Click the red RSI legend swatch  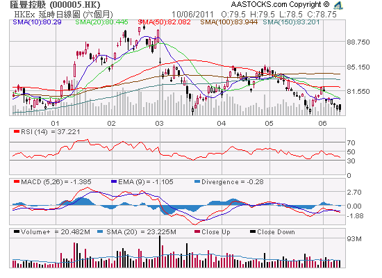(17, 131)
